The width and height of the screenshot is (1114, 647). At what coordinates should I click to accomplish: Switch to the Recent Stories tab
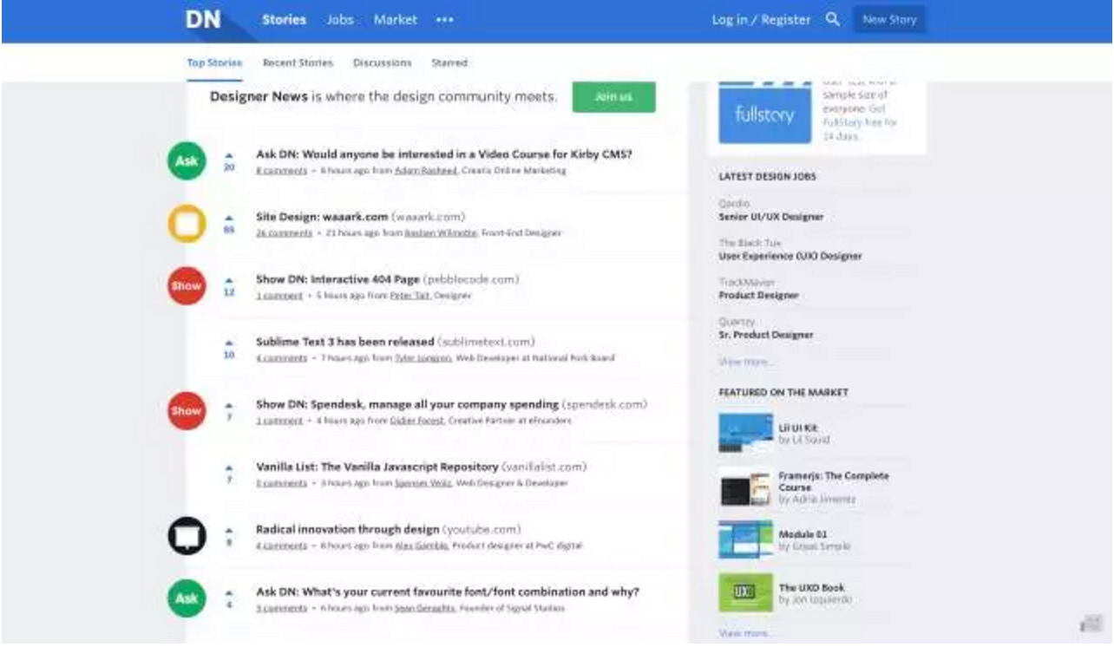tap(298, 63)
